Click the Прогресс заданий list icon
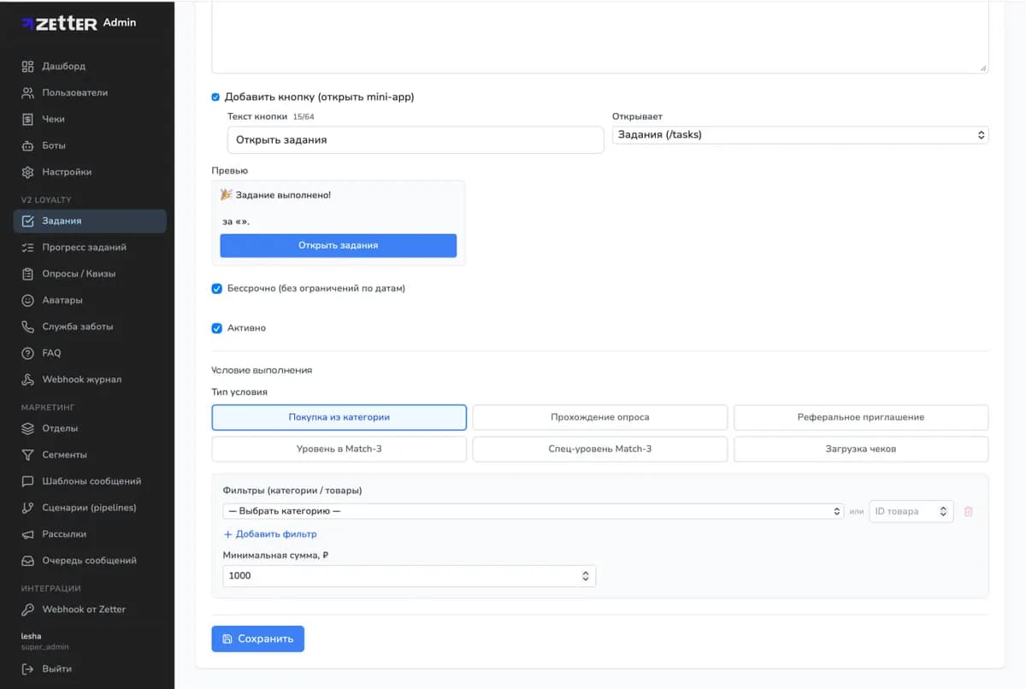Image resolution: width=1026 pixels, height=689 pixels. [27, 247]
